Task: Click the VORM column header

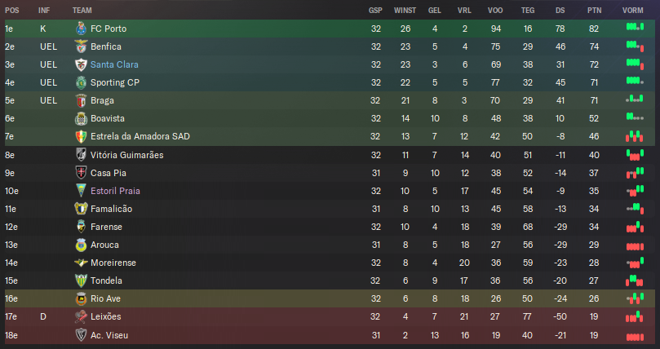Action: (x=632, y=10)
